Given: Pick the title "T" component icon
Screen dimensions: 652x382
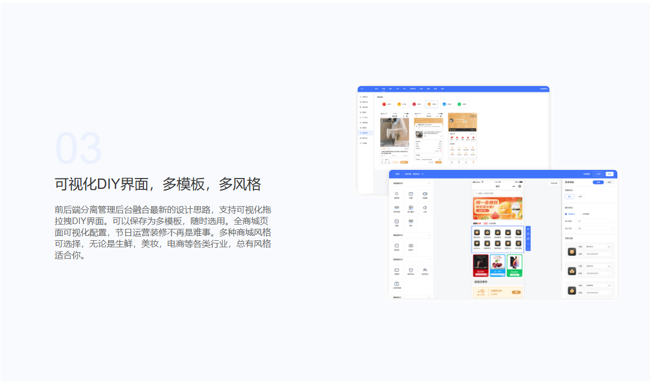Looking at the screenshot, I should 411,194.
